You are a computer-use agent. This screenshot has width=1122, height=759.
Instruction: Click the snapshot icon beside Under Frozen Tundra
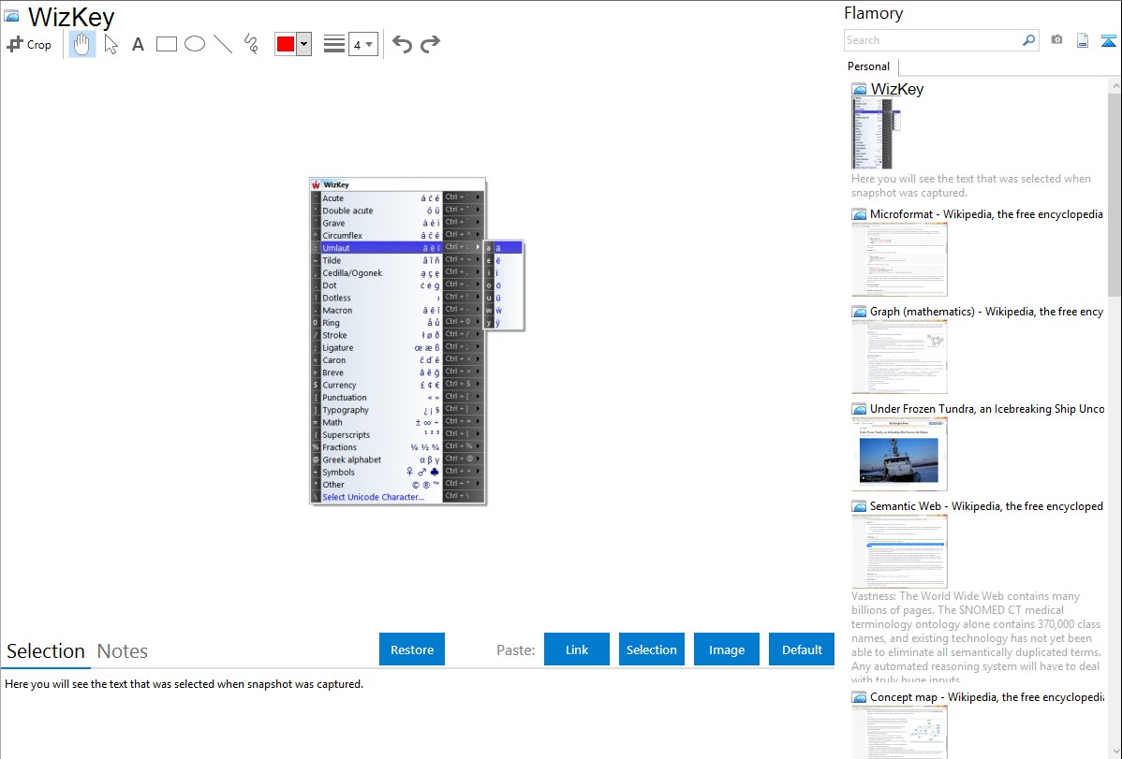[x=859, y=409]
